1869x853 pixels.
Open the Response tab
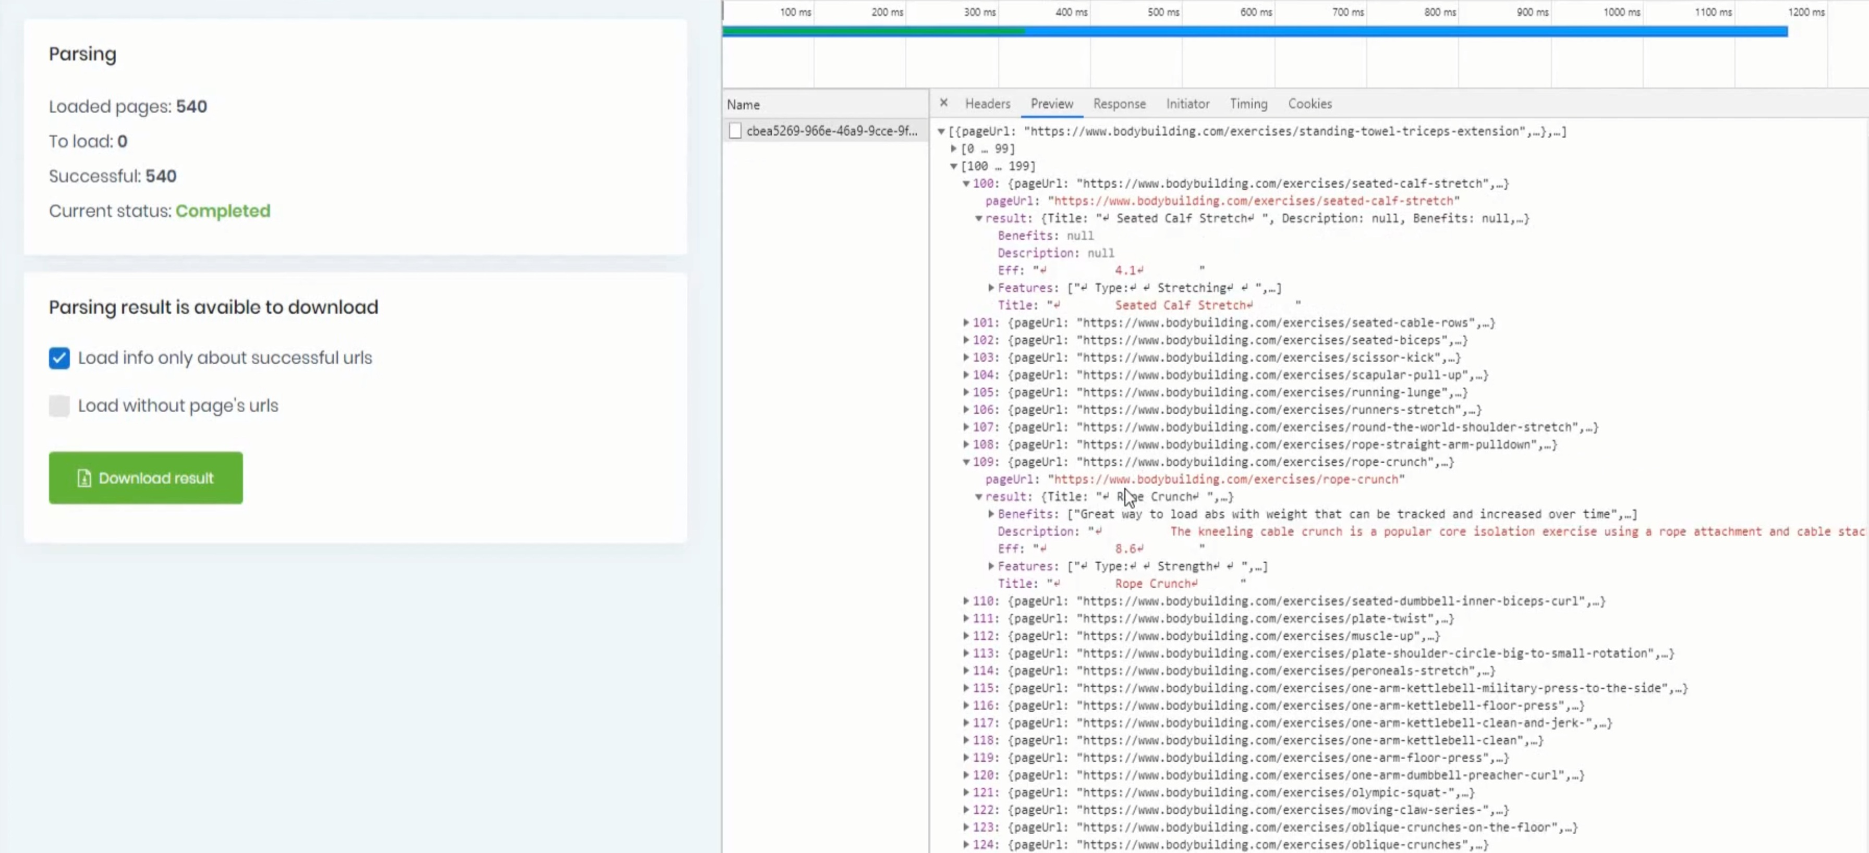(1120, 104)
